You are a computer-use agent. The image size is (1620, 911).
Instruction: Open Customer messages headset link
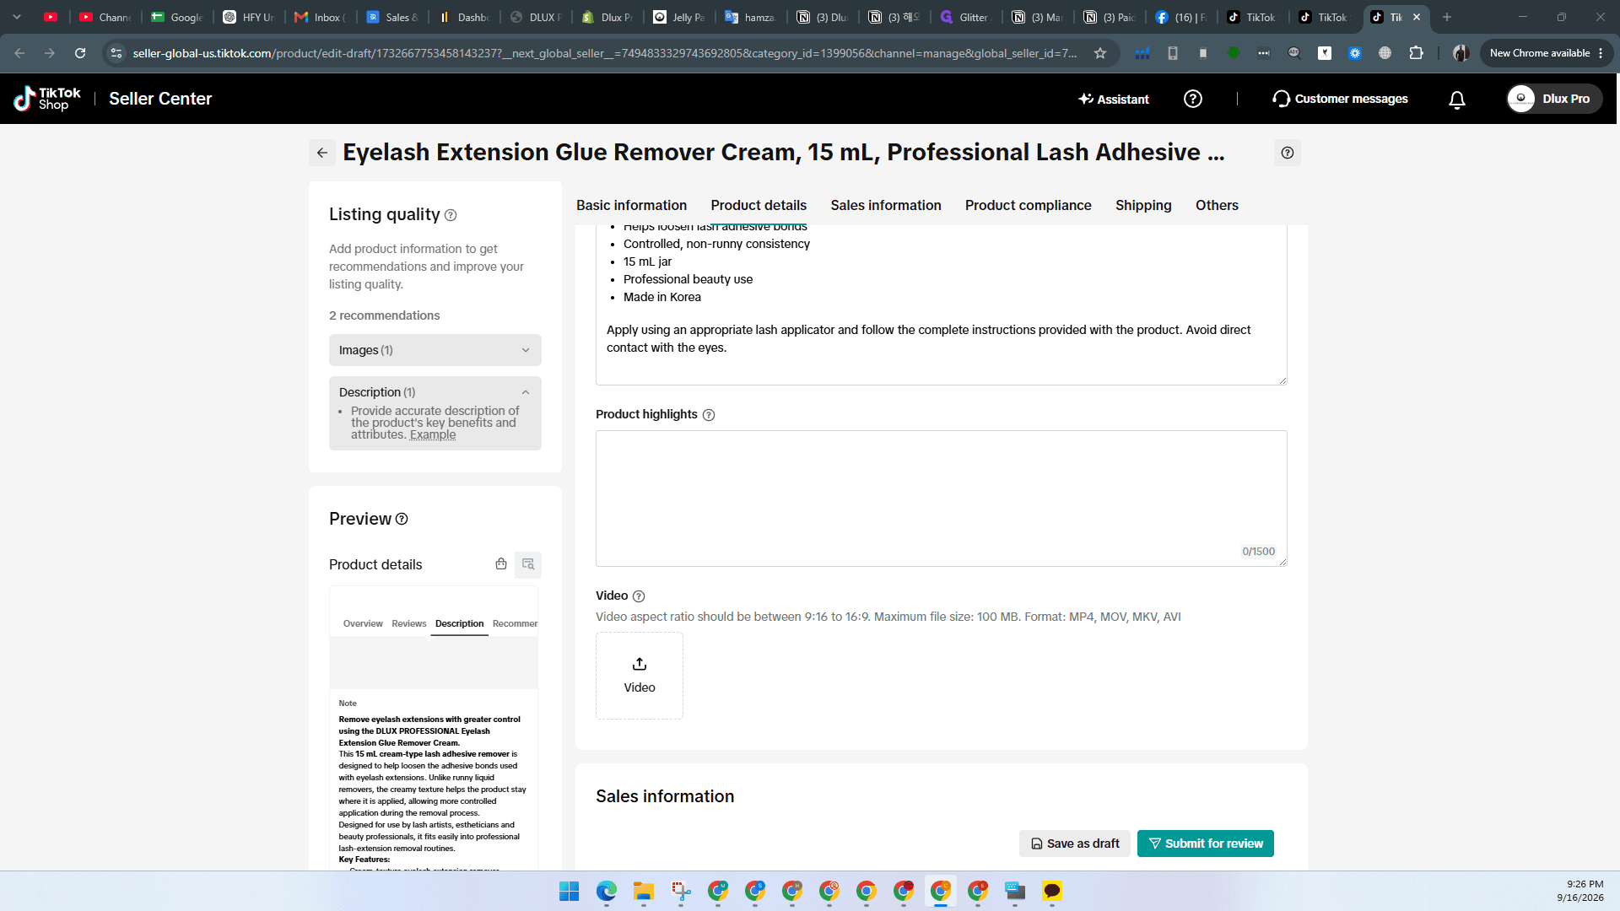point(1340,99)
